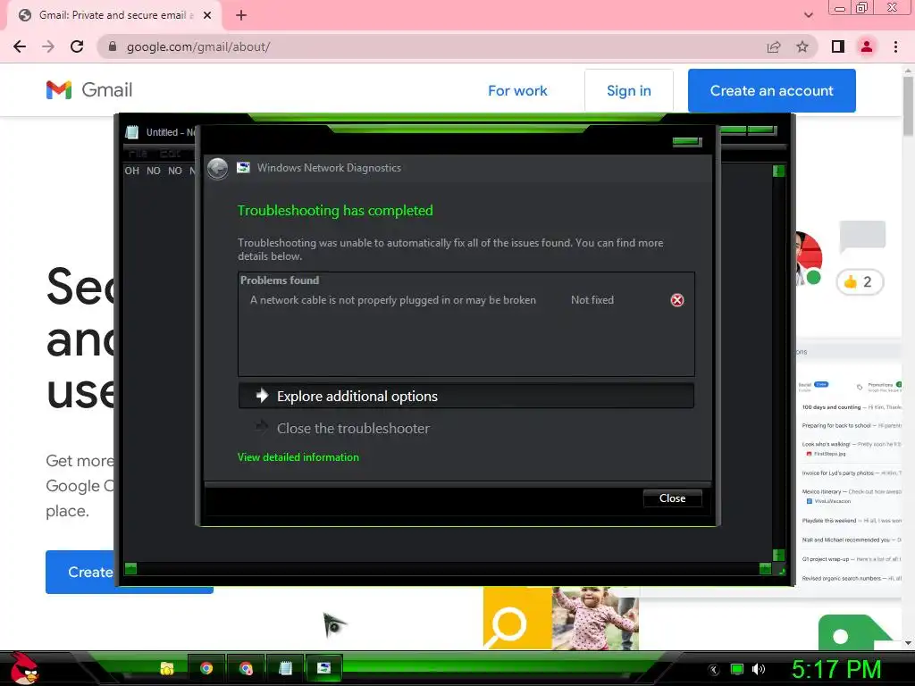Viewport: 915px width, 686px height.
Task: Click the Gmail page vertical scrollbar
Action: tap(908, 108)
